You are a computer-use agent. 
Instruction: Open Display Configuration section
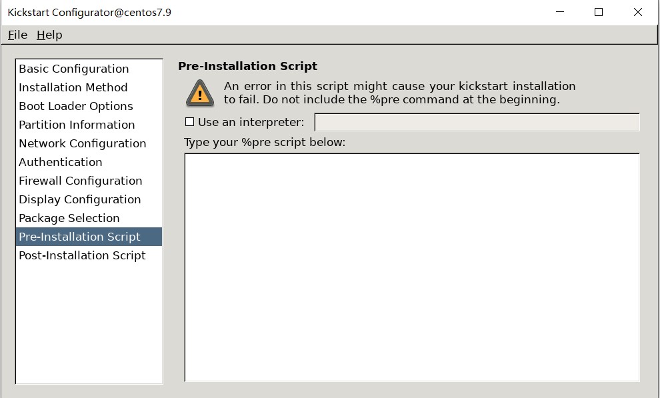click(89, 199)
